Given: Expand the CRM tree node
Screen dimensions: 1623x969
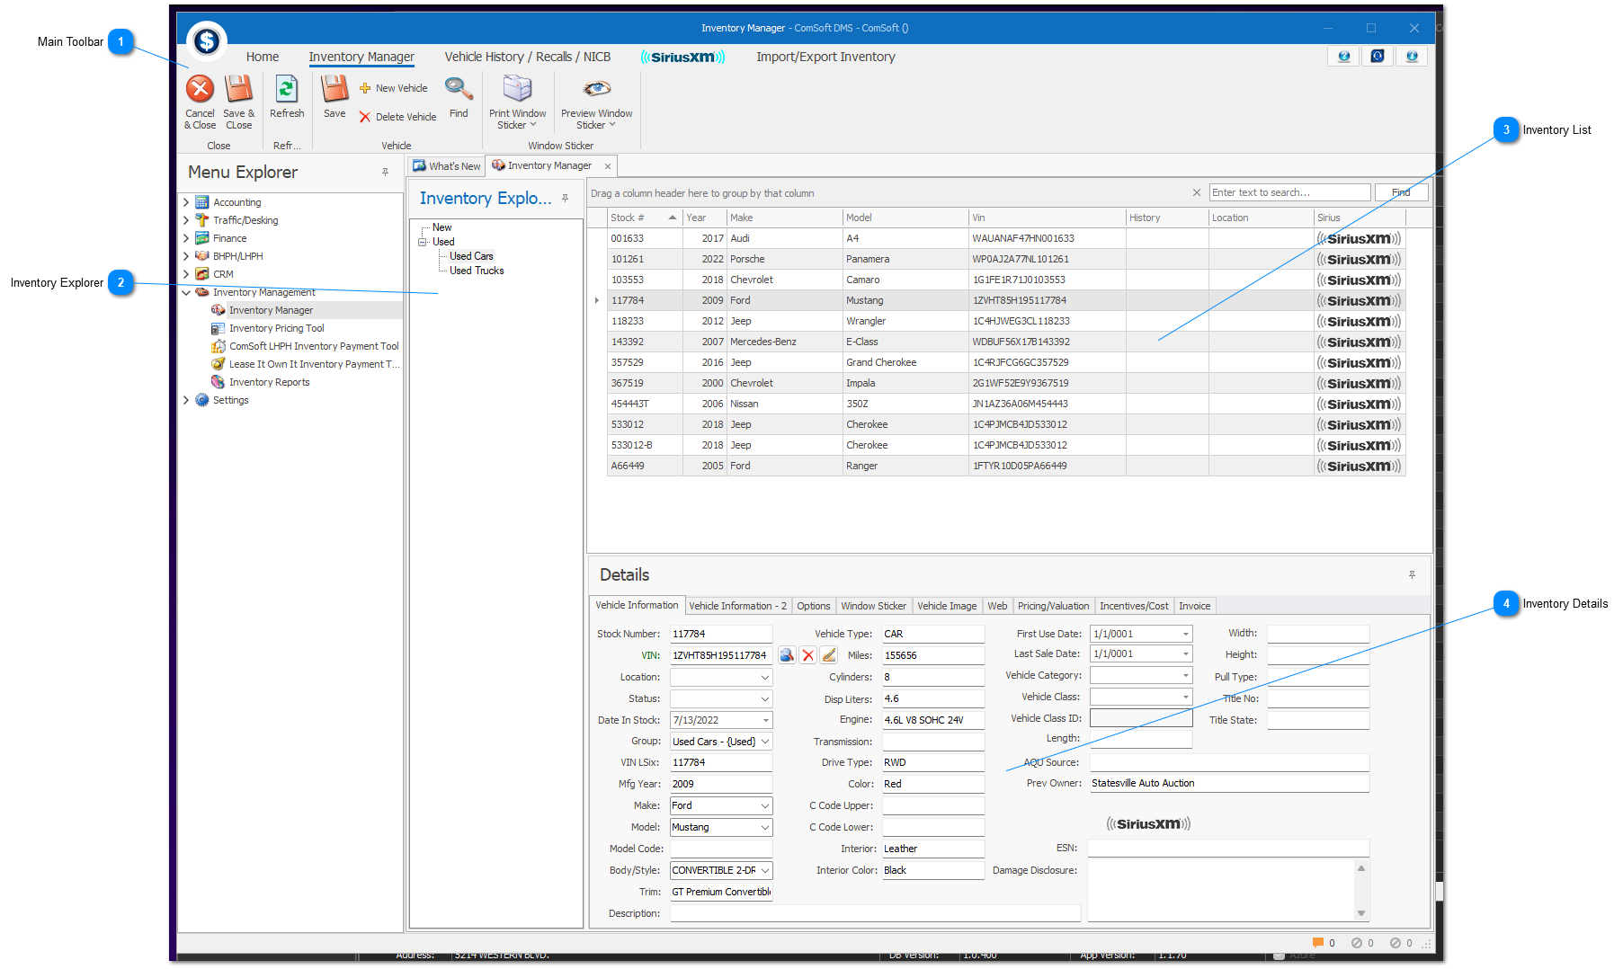Looking at the screenshot, I should pos(186,274).
